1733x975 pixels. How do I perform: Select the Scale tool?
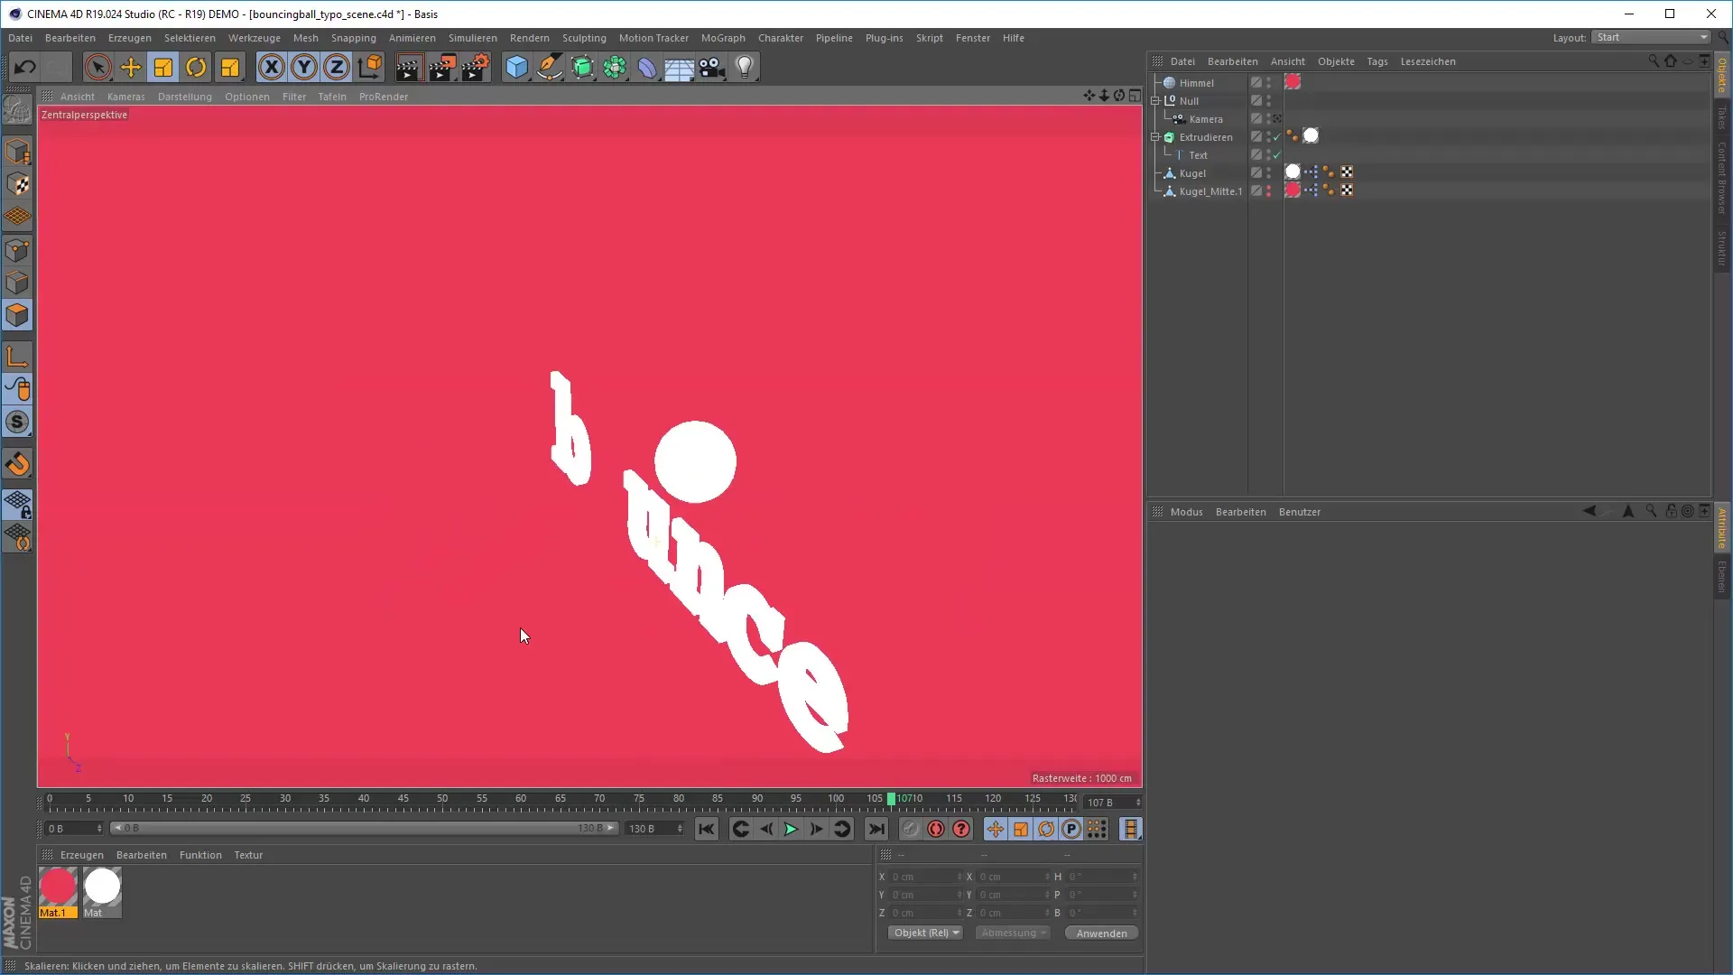163,67
